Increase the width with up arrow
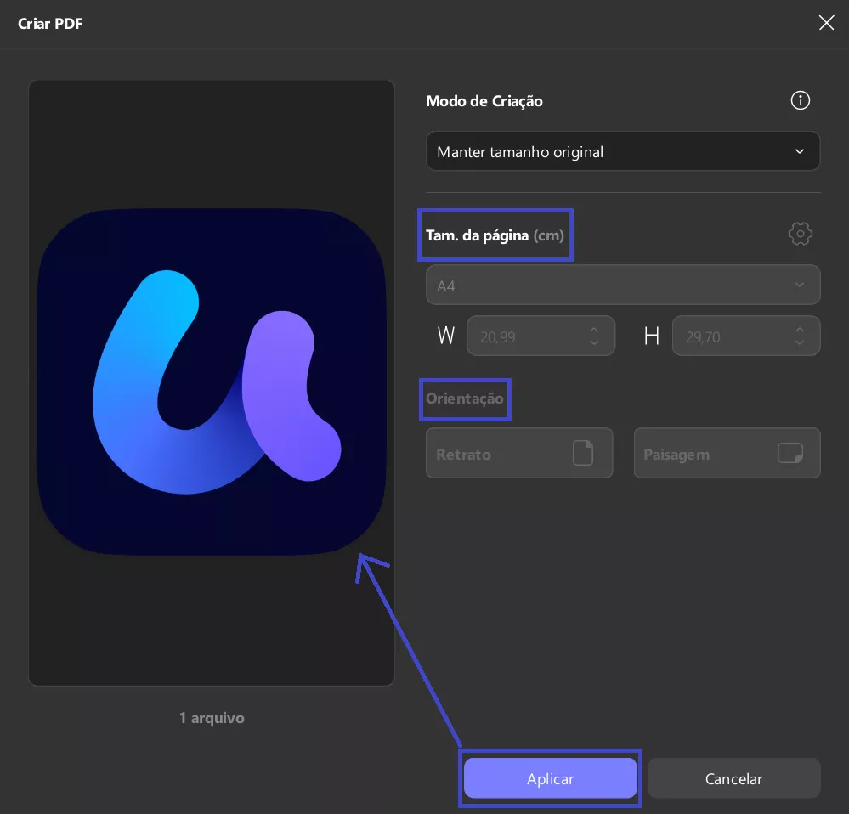This screenshot has width=849, height=814. [x=594, y=330]
